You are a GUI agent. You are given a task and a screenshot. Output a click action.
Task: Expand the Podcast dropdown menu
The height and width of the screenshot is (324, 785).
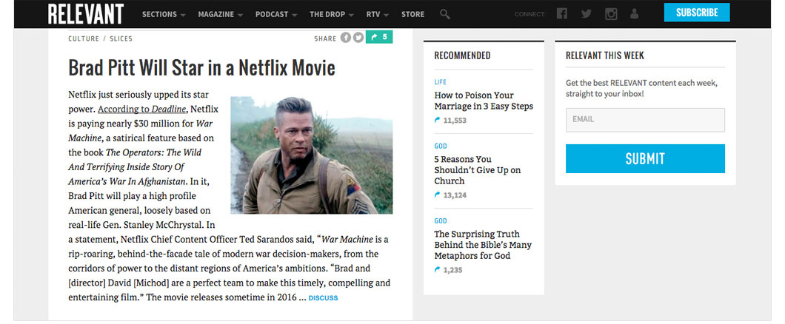point(275,14)
